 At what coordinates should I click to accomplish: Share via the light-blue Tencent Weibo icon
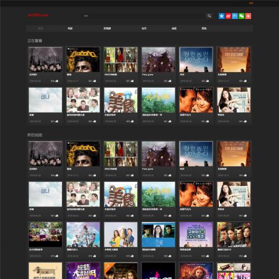[x=235, y=16]
